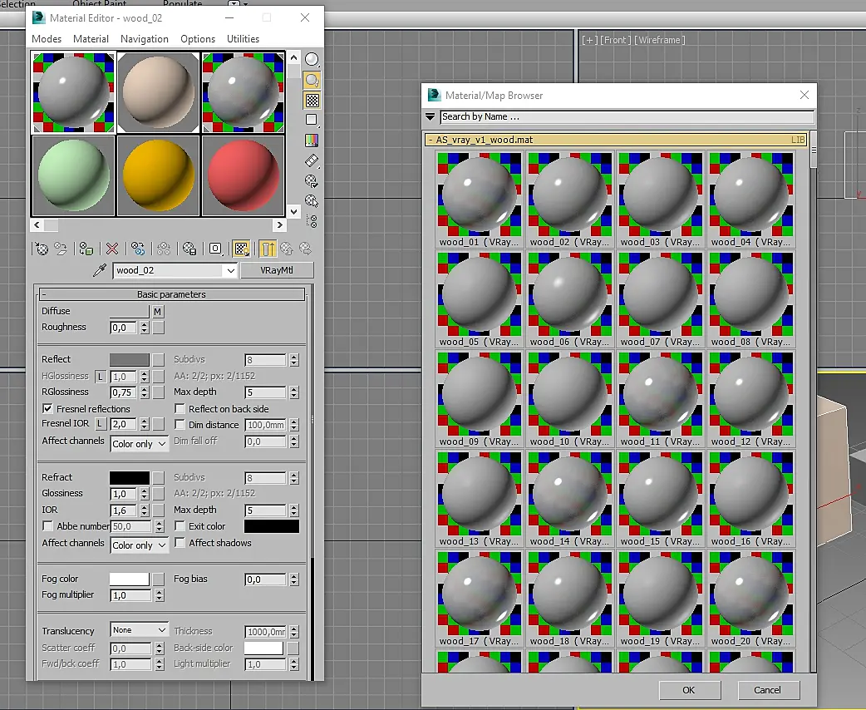The width and height of the screenshot is (866, 710).
Task: Click the VRayMtl material type button
Action: click(278, 270)
